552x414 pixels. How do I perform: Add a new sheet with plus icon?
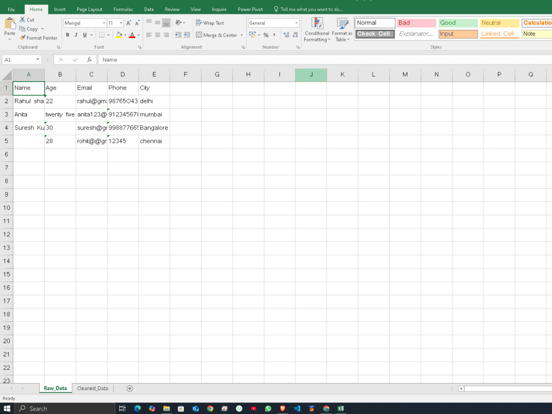(130, 389)
